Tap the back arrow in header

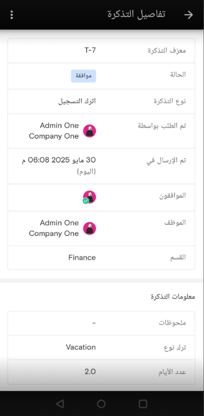click(x=189, y=15)
